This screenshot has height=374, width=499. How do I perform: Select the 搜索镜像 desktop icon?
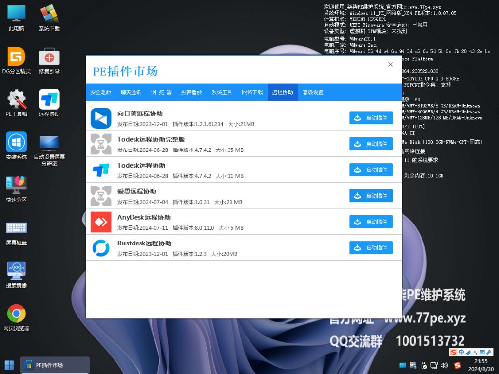[x=16, y=275]
